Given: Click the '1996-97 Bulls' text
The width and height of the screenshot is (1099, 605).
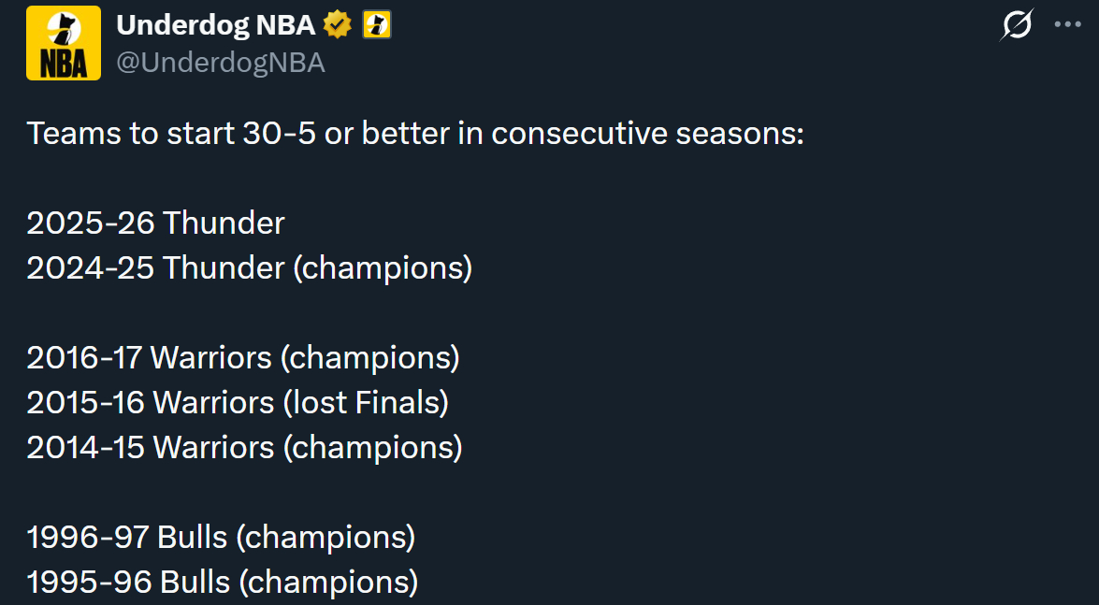Looking at the screenshot, I should tap(127, 538).
